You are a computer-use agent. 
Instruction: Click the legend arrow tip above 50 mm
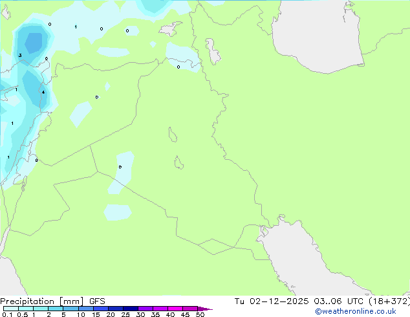point(205,309)
